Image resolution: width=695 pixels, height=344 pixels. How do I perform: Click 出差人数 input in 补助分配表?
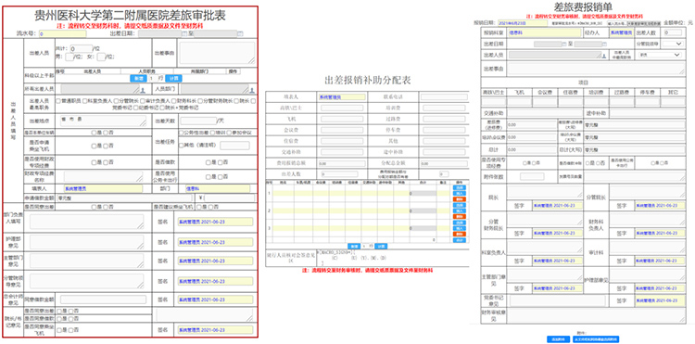point(339,174)
